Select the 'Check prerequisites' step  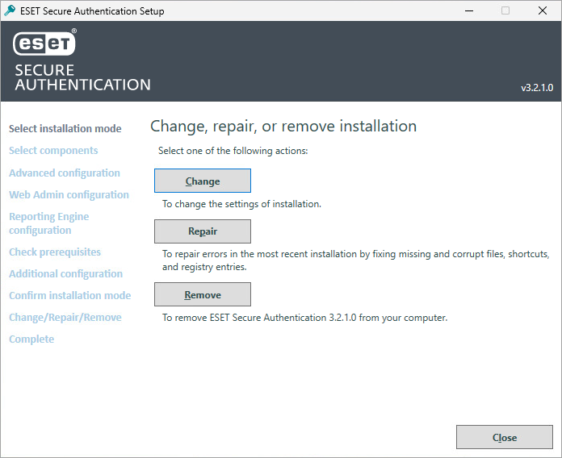[x=55, y=252]
